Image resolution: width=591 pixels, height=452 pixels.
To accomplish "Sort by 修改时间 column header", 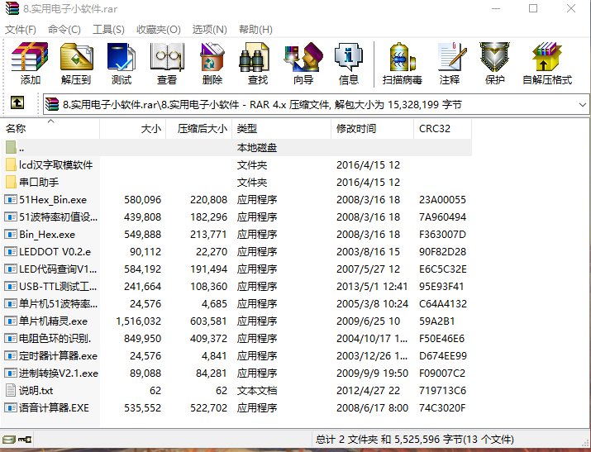I will (373, 128).
